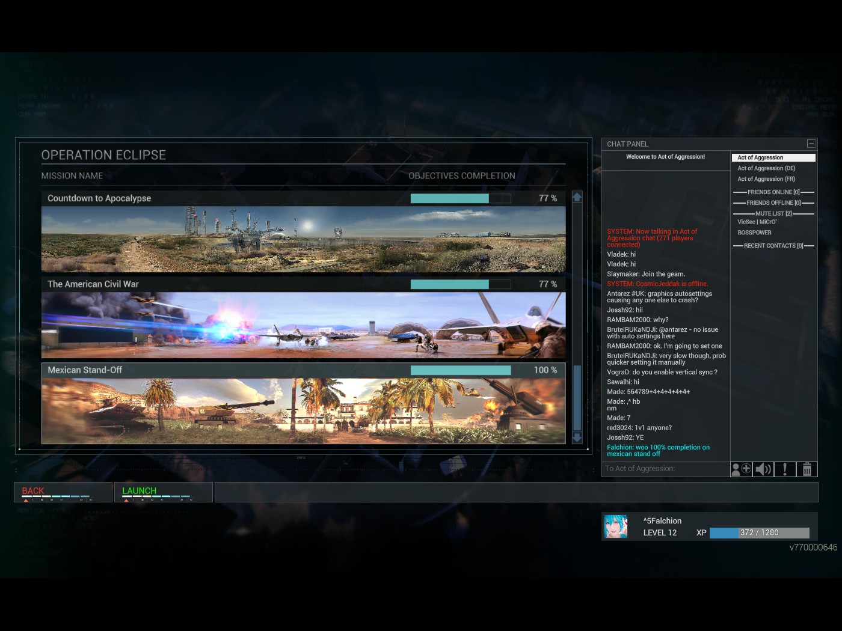Image resolution: width=842 pixels, height=631 pixels.
Task: Click the Mission Name column header
Action: 72,175
